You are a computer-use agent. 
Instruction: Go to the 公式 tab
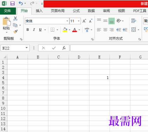pyautogui.click(x=76, y=11)
